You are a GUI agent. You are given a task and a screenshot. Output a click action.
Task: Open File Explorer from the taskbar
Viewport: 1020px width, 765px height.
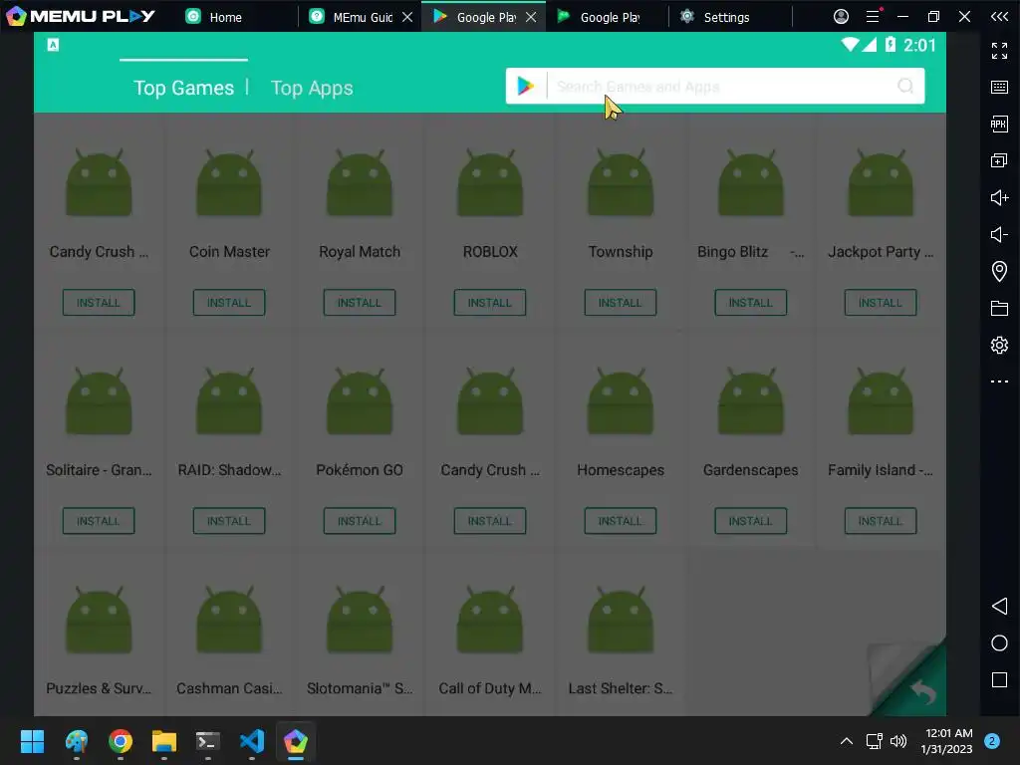point(164,741)
